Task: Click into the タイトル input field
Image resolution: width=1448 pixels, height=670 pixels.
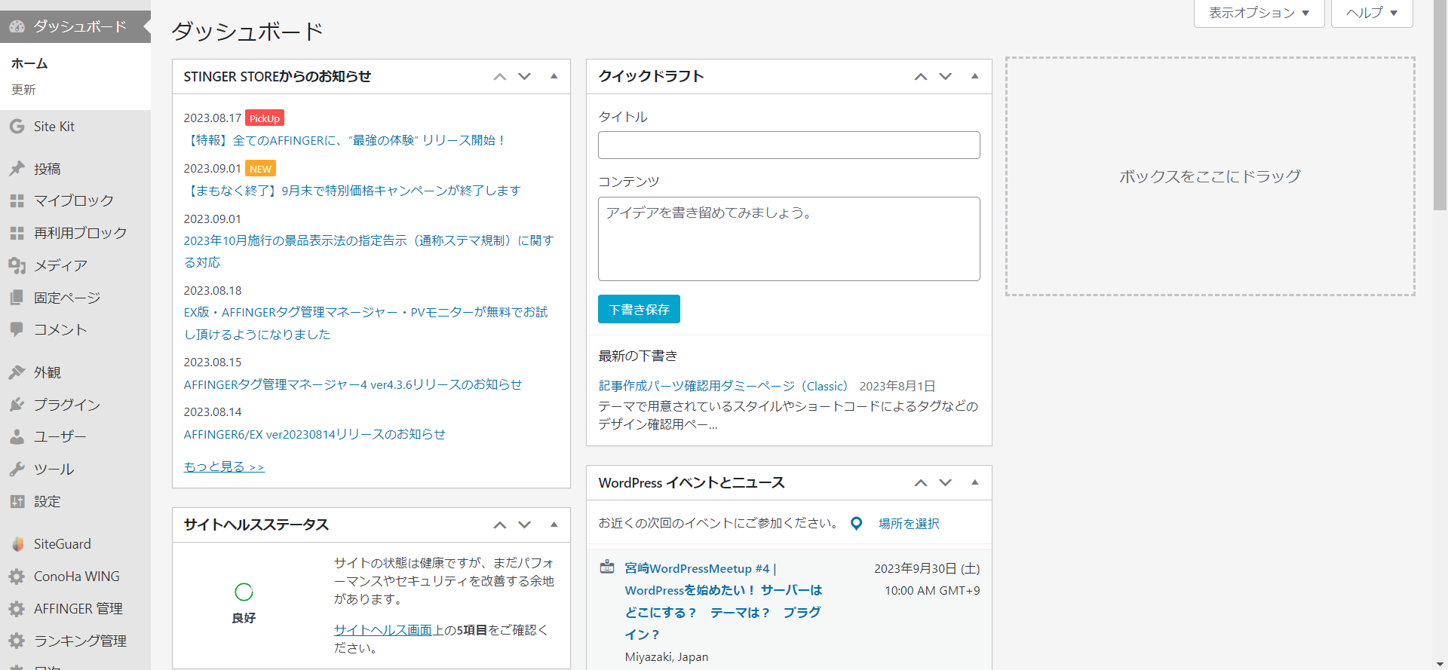Action: pos(788,145)
